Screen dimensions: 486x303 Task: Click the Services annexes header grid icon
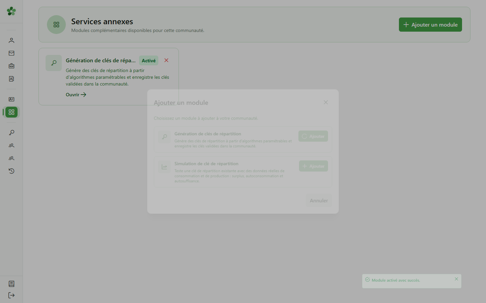tap(56, 25)
